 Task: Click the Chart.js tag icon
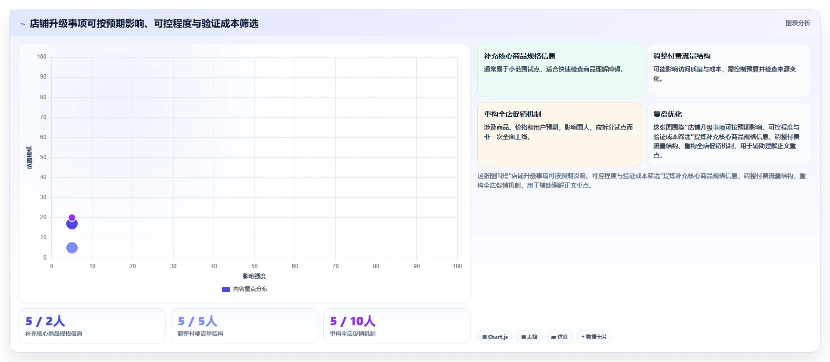pyautogui.click(x=484, y=337)
